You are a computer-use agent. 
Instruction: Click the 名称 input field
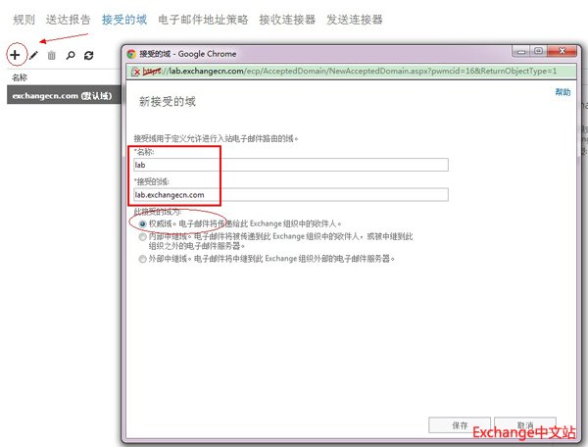(291, 165)
